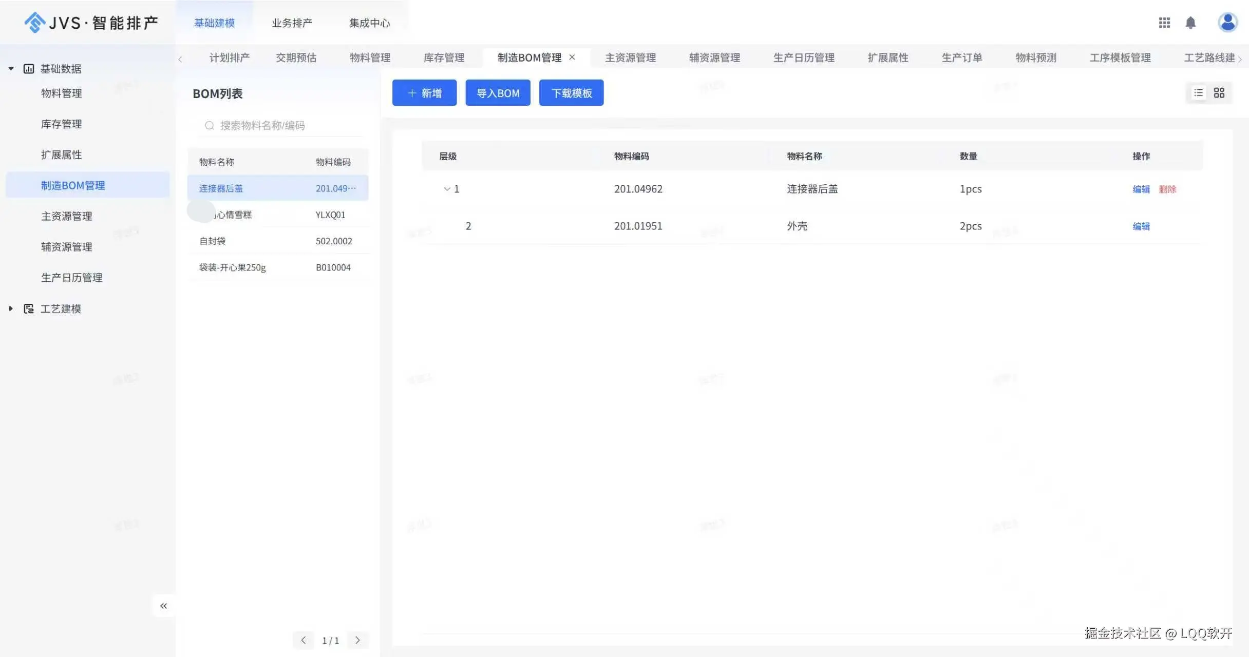Click the JVS 智能排产 logo
The height and width of the screenshot is (657, 1249).
click(91, 23)
